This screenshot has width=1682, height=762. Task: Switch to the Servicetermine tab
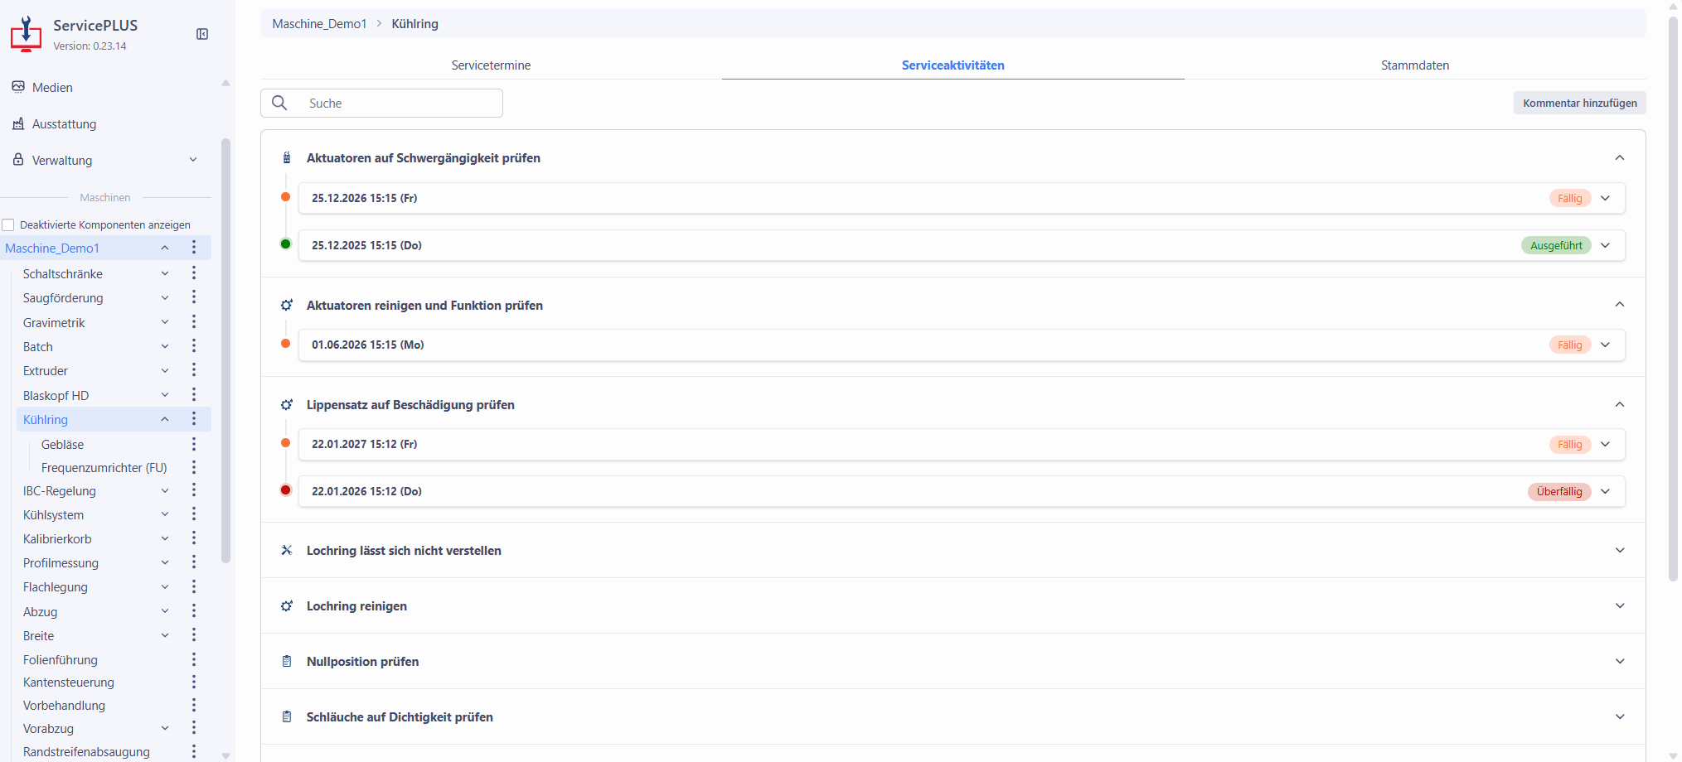pyautogui.click(x=491, y=65)
